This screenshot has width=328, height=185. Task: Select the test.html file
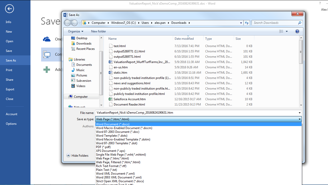120,46
